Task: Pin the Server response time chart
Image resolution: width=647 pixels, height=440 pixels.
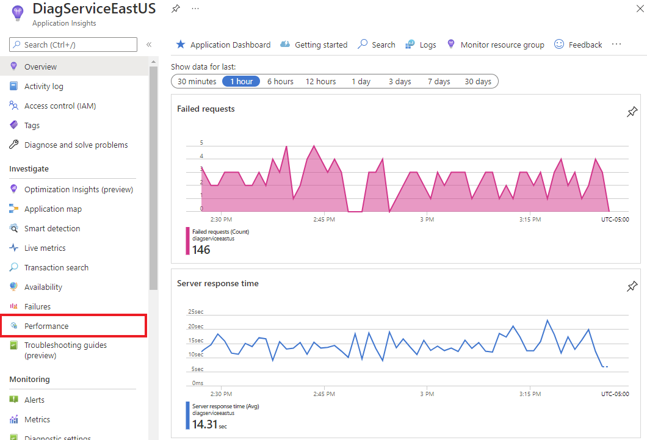Action: [632, 286]
